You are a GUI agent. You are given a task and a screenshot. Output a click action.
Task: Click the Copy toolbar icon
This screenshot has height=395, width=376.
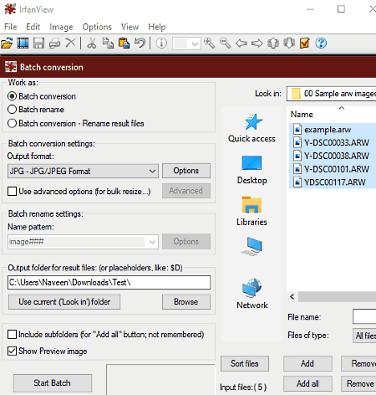108,44
